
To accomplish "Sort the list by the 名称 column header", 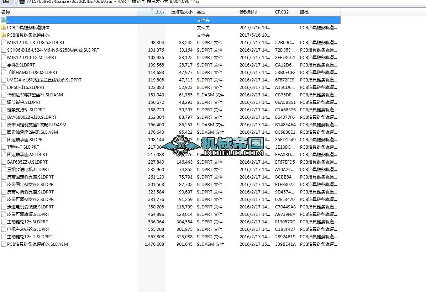I will [69, 12].
